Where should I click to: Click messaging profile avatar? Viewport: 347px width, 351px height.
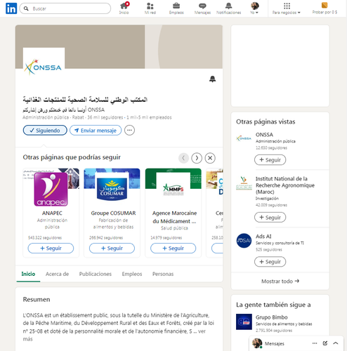[x=257, y=343]
